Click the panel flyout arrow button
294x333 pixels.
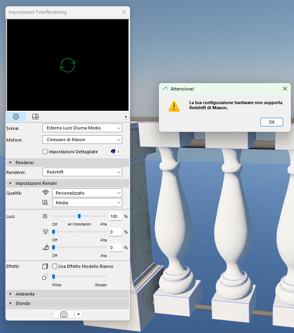point(126,117)
